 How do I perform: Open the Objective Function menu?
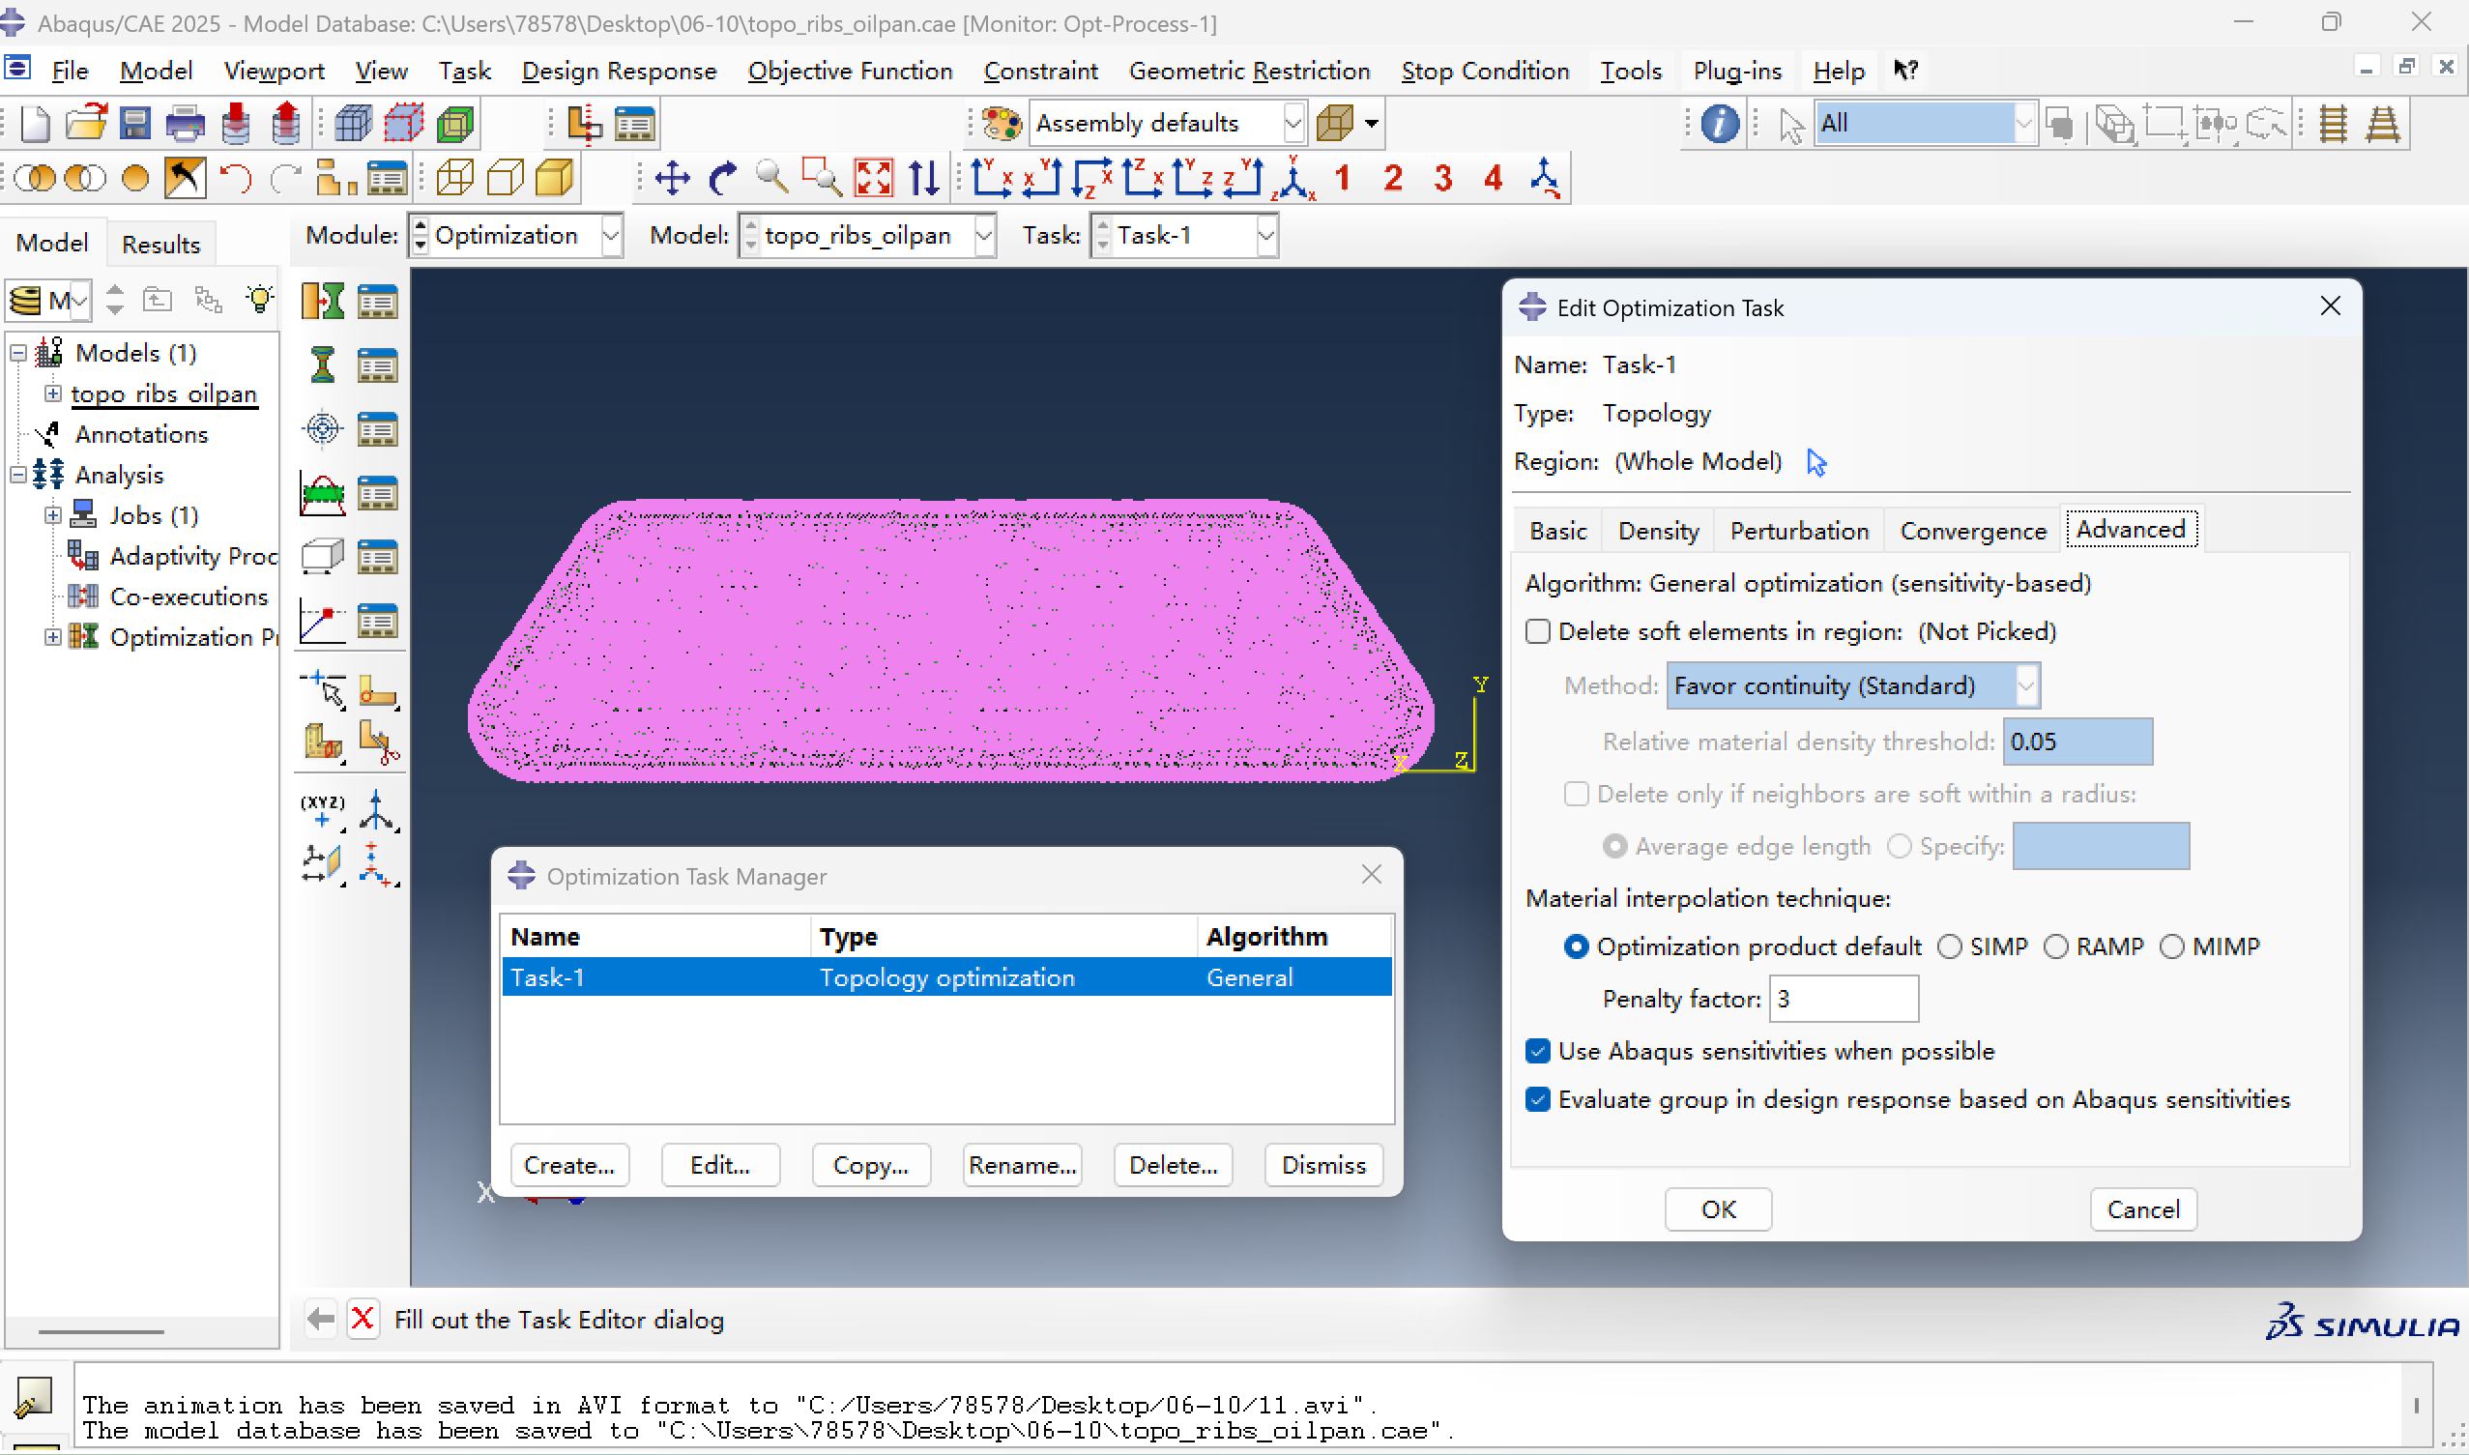pos(850,72)
